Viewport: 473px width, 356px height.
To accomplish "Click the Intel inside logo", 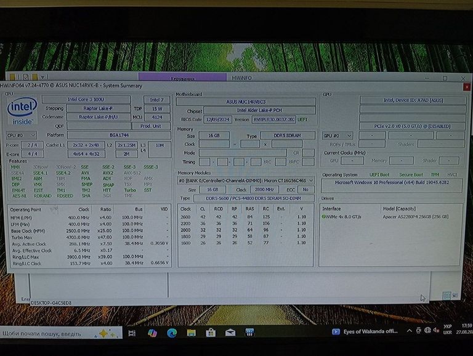I will (22, 111).
